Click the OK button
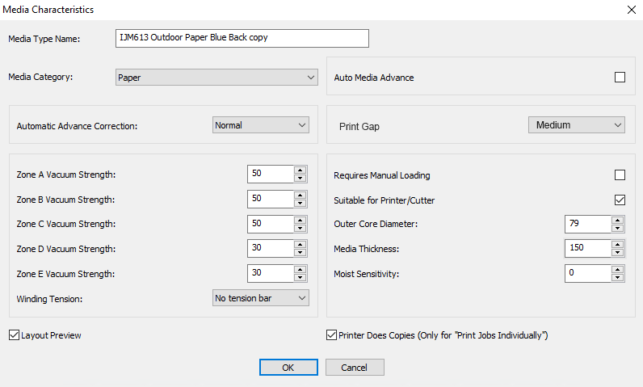The image size is (643, 387). coord(288,368)
